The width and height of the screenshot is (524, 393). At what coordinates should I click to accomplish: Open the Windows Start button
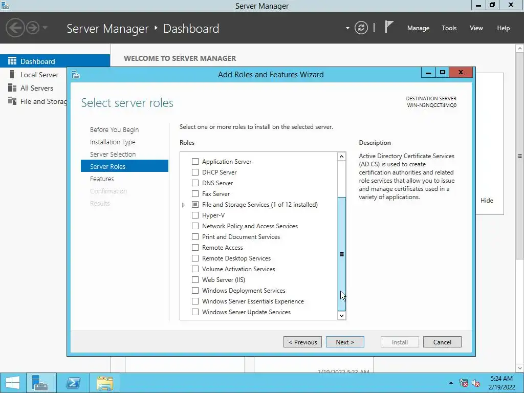(x=12, y=383)
